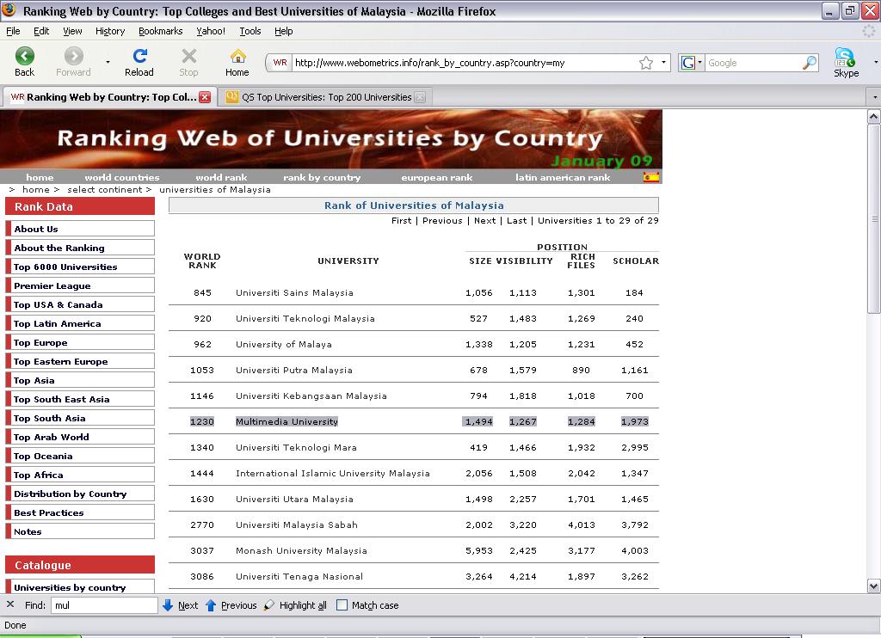Click the Home toolbar icon
Image resolution: width=881 pixels, height=638 pixels.
click(237, 56)
